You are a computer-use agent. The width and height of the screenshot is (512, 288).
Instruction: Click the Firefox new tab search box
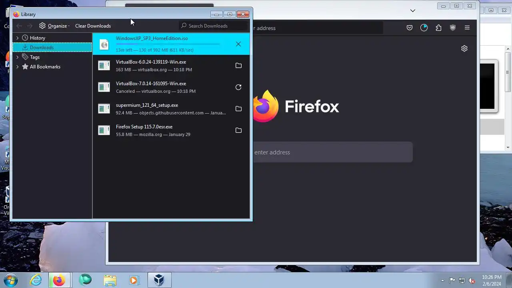click(x=332, y=152)
